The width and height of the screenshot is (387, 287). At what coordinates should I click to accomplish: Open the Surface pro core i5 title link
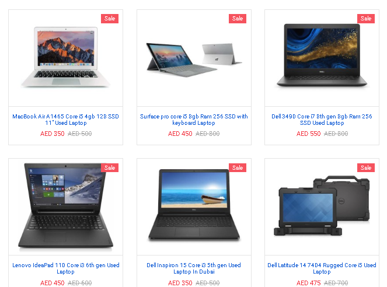click(194, 120)
